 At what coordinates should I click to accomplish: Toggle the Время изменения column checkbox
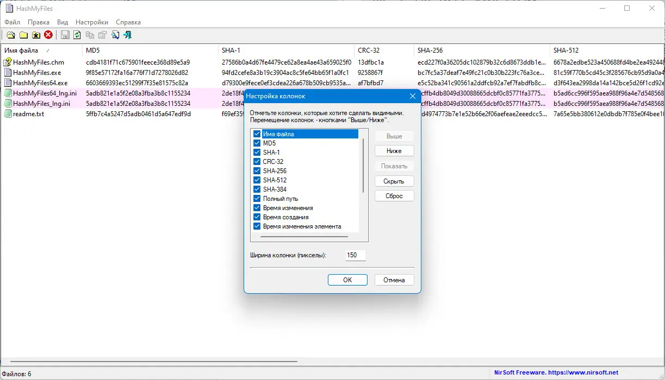pos(257,208)
